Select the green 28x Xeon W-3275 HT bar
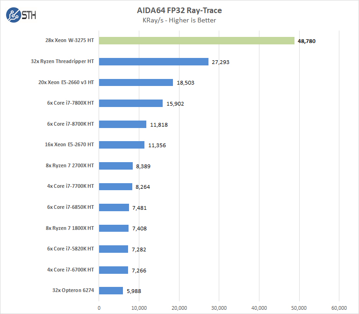 pyautogui.click(x=197, y=41)
